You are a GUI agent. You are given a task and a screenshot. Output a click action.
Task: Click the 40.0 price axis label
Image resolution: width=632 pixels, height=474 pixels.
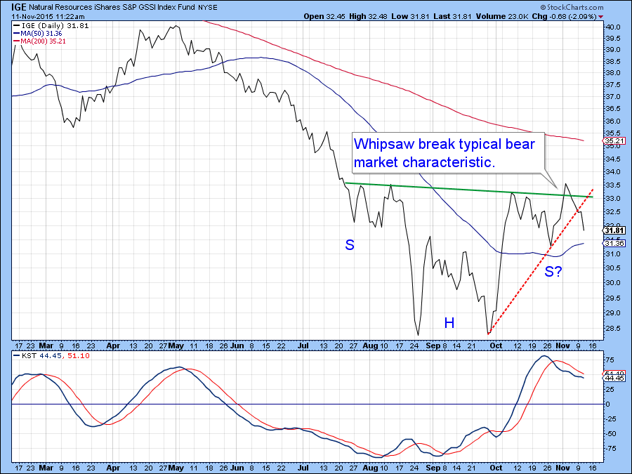pos(613,27)
